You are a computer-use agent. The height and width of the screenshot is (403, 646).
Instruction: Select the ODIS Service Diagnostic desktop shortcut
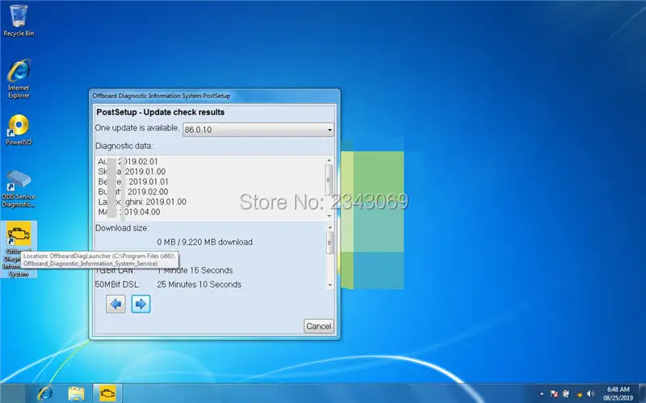[19, 189]
